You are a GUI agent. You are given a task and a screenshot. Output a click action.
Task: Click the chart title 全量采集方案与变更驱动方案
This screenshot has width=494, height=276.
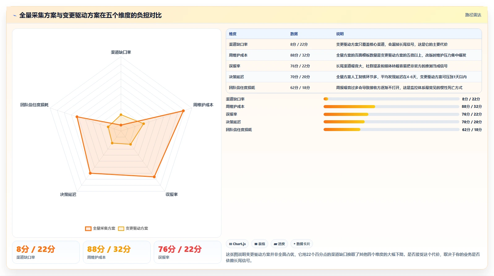pyautogui.click(x=91, y=15)
